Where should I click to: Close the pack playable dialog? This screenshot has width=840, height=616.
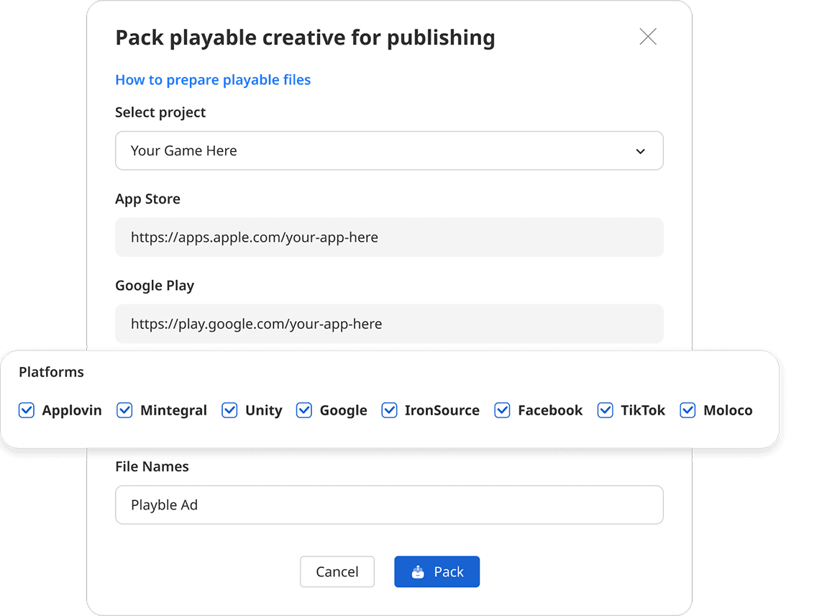tap(648, 37)
